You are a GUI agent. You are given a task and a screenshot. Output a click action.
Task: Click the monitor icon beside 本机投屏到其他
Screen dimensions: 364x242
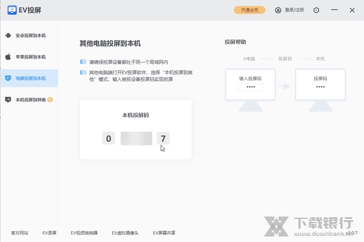(x=8, y=99)
